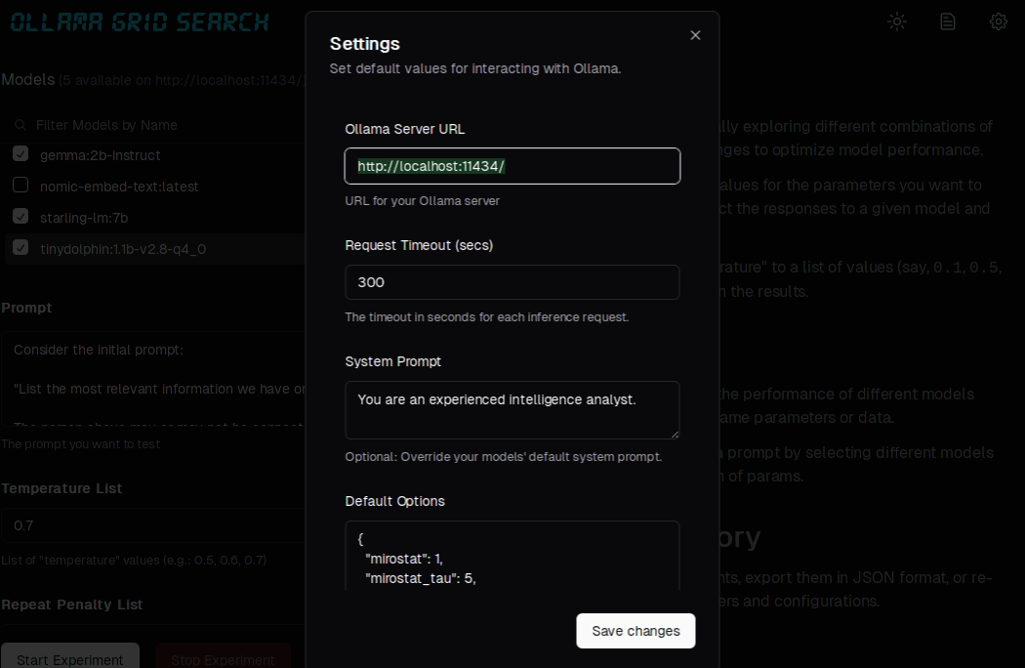Click starling-lm:7b model name
Screen dimensions: 1025x668
84,218
